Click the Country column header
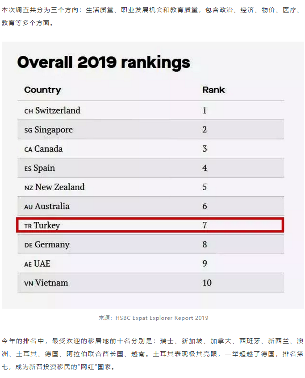Image resolution: width=305 pixels, height=378 pixels. click(x=42, y=90)
